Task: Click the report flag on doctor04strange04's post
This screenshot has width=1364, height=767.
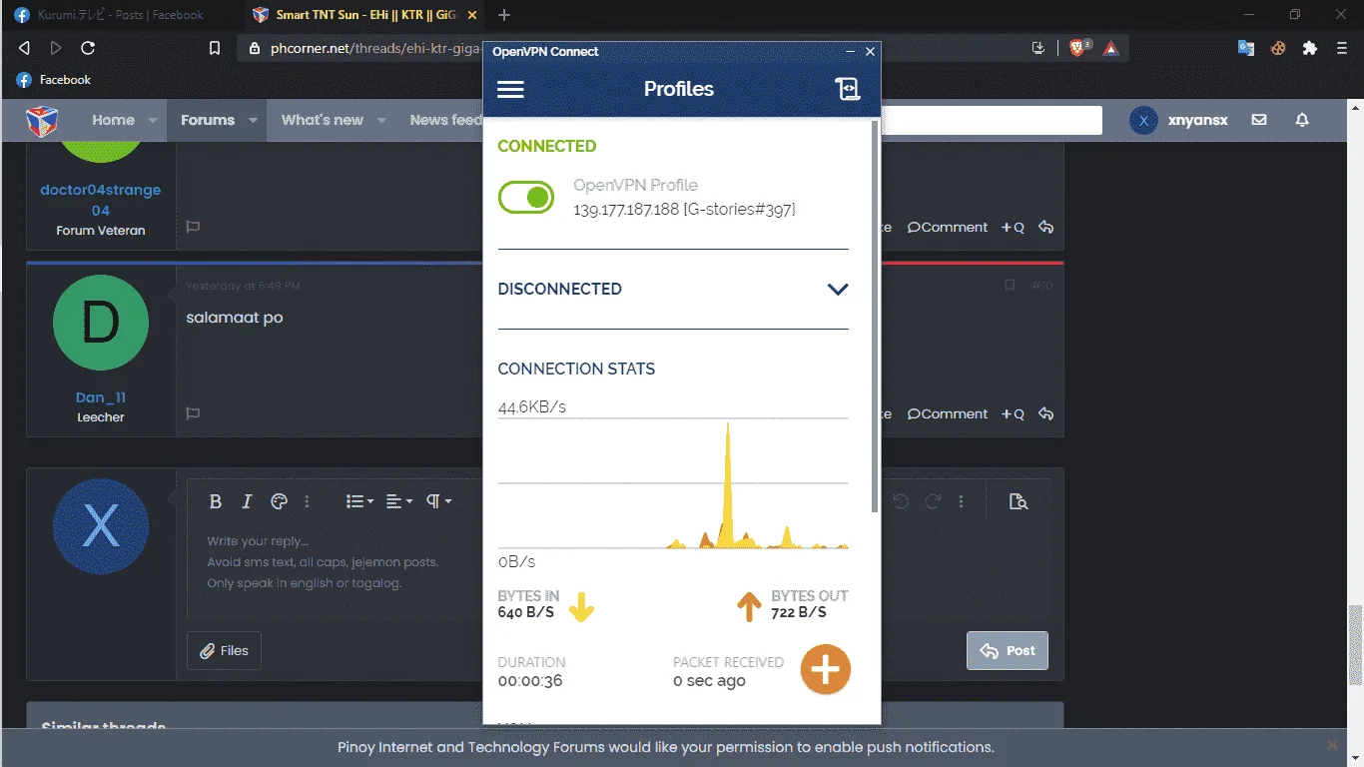Action: click(194, 227)
